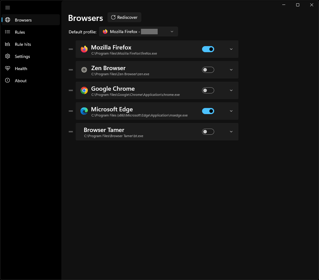
Task: Grab the drag handle beside Microsoft Edge
Action: tap(71, 111)
